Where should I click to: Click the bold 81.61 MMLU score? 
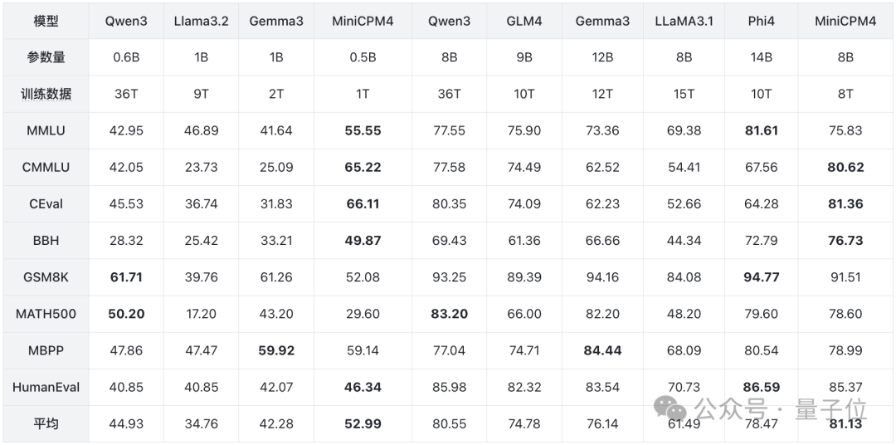pyautogui.click(x=761, y=131)
